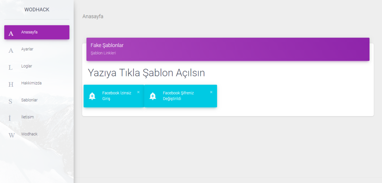Click the WODHACK logo title
This screenshot has height=183, width=382.
coord(37,10)
